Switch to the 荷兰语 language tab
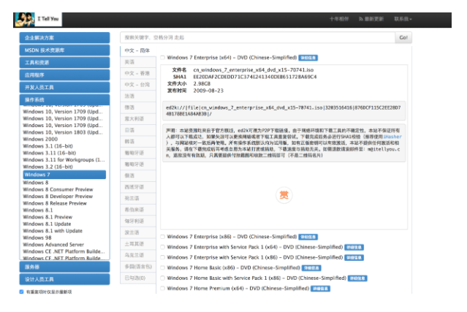Screen dimensions: 467x312 tap(138, 198)
